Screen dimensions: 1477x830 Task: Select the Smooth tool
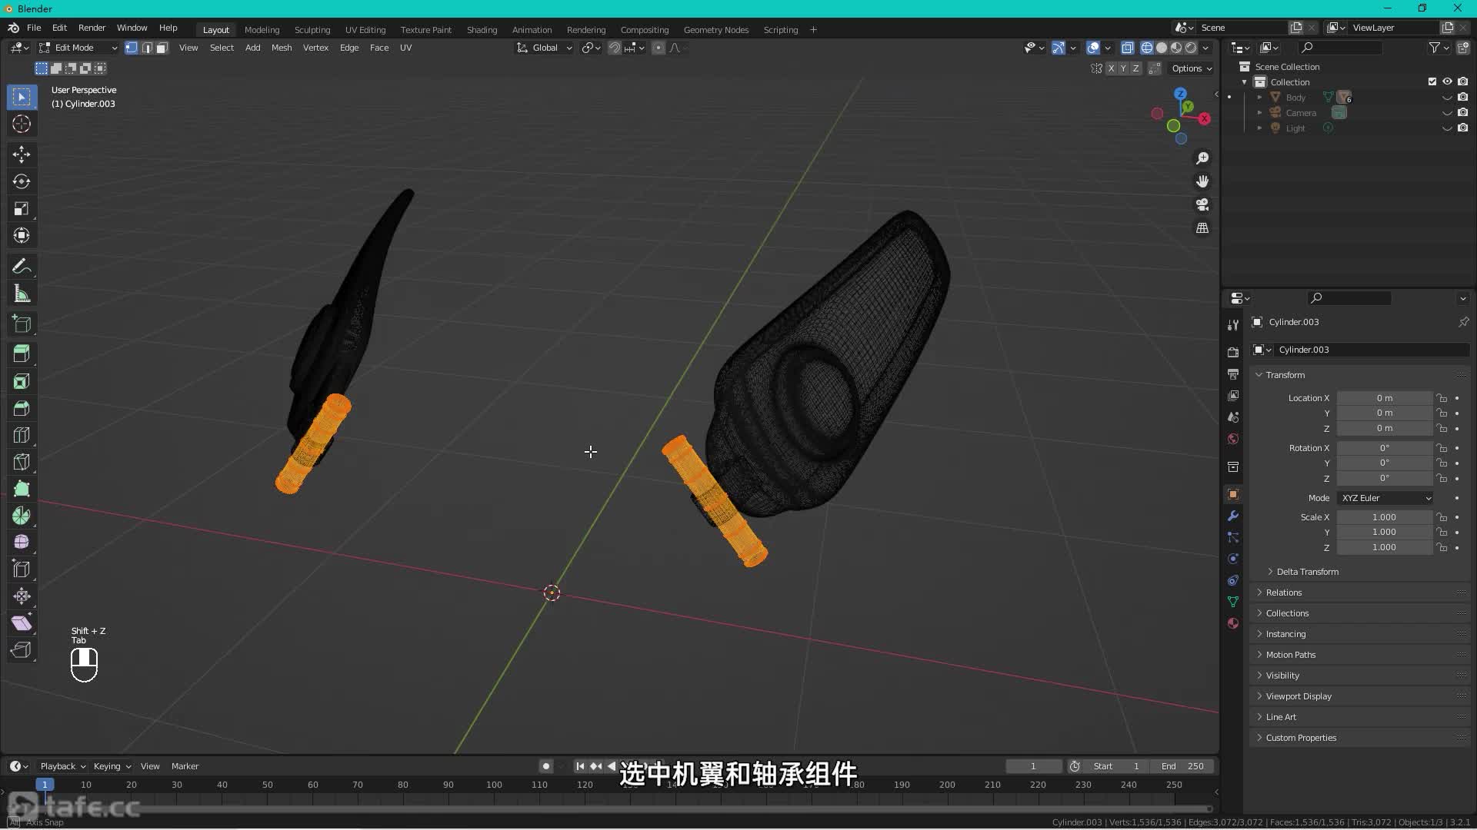[x=22, y=543]
